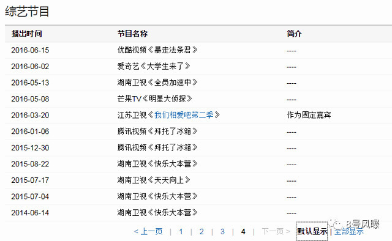Go to previous page 上一页
392x241 pixels.
coord(148,231)
